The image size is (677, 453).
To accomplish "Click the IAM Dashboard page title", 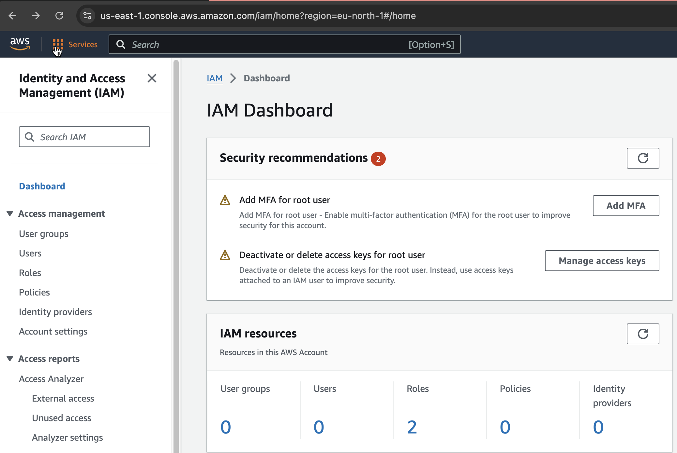I will (x=270, y=110).
